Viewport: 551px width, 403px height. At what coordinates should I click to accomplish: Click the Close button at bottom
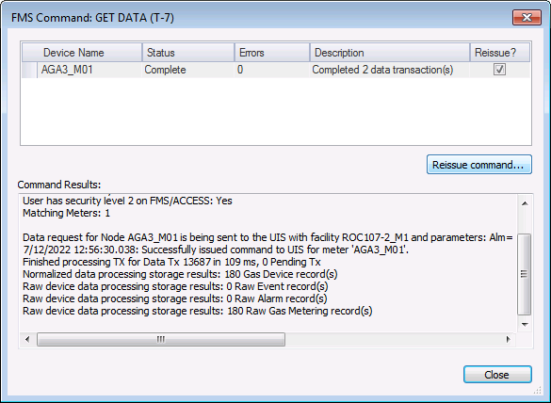point(497,375)
